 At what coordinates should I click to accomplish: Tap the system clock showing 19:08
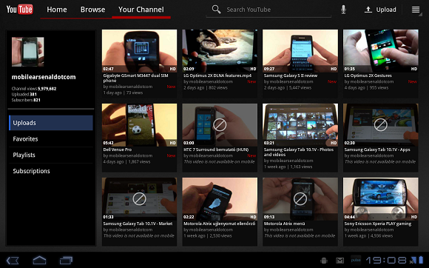point(386,260)
